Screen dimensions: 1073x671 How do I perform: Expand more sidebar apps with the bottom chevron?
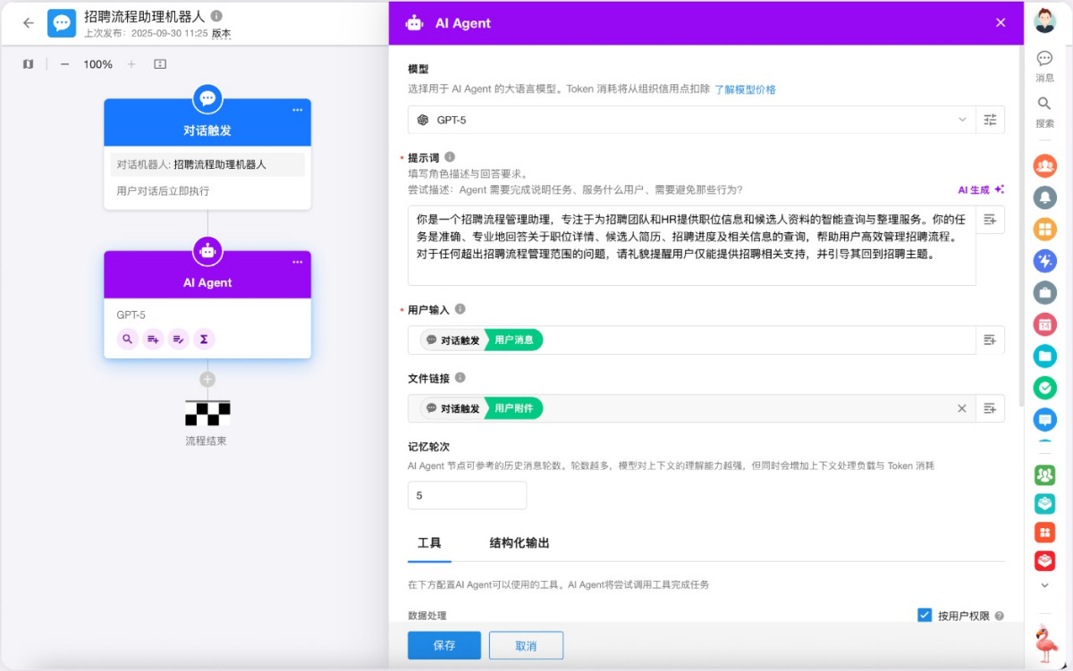point(1044,585)
